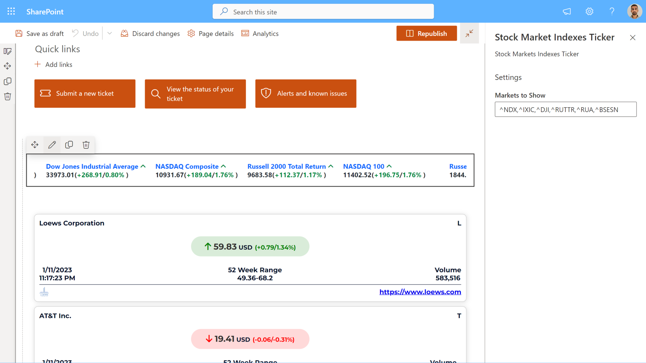Click the Search this site box

(x=323, y=12)
